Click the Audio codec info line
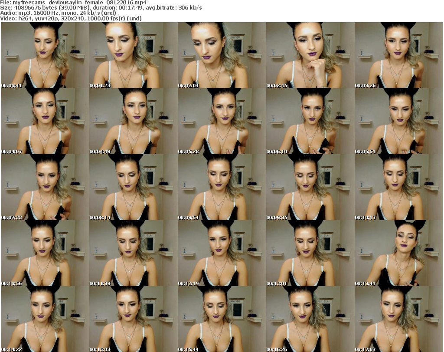This screenshot has height=352, width=444. pyautogui.click(x=58, y=13)
